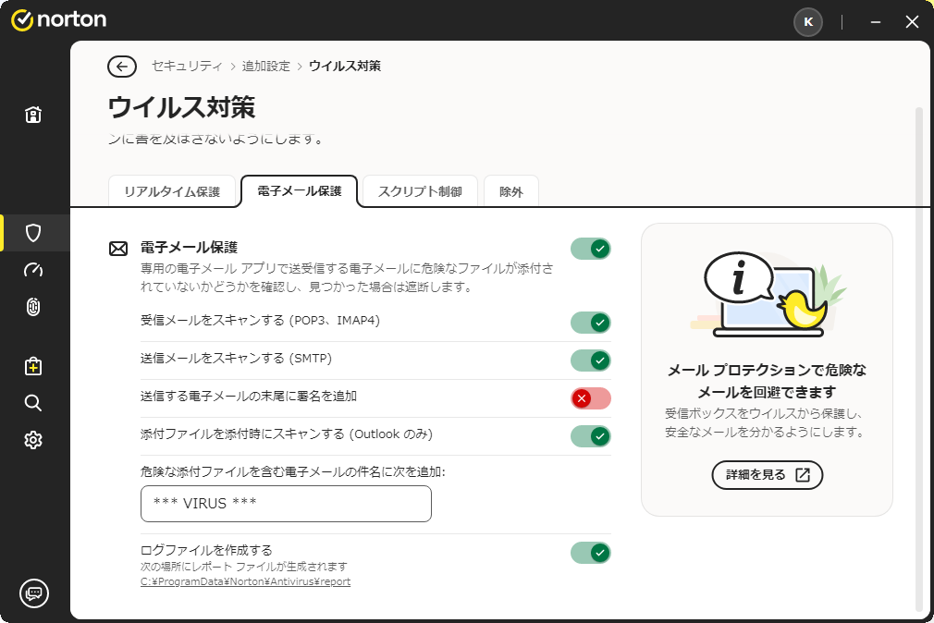The height and width of the screenshot is (623, 934).
Task: Click the back arrow button
Action: (x=122, y=67)
